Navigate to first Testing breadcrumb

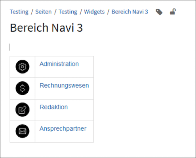[x=19, y=12]
